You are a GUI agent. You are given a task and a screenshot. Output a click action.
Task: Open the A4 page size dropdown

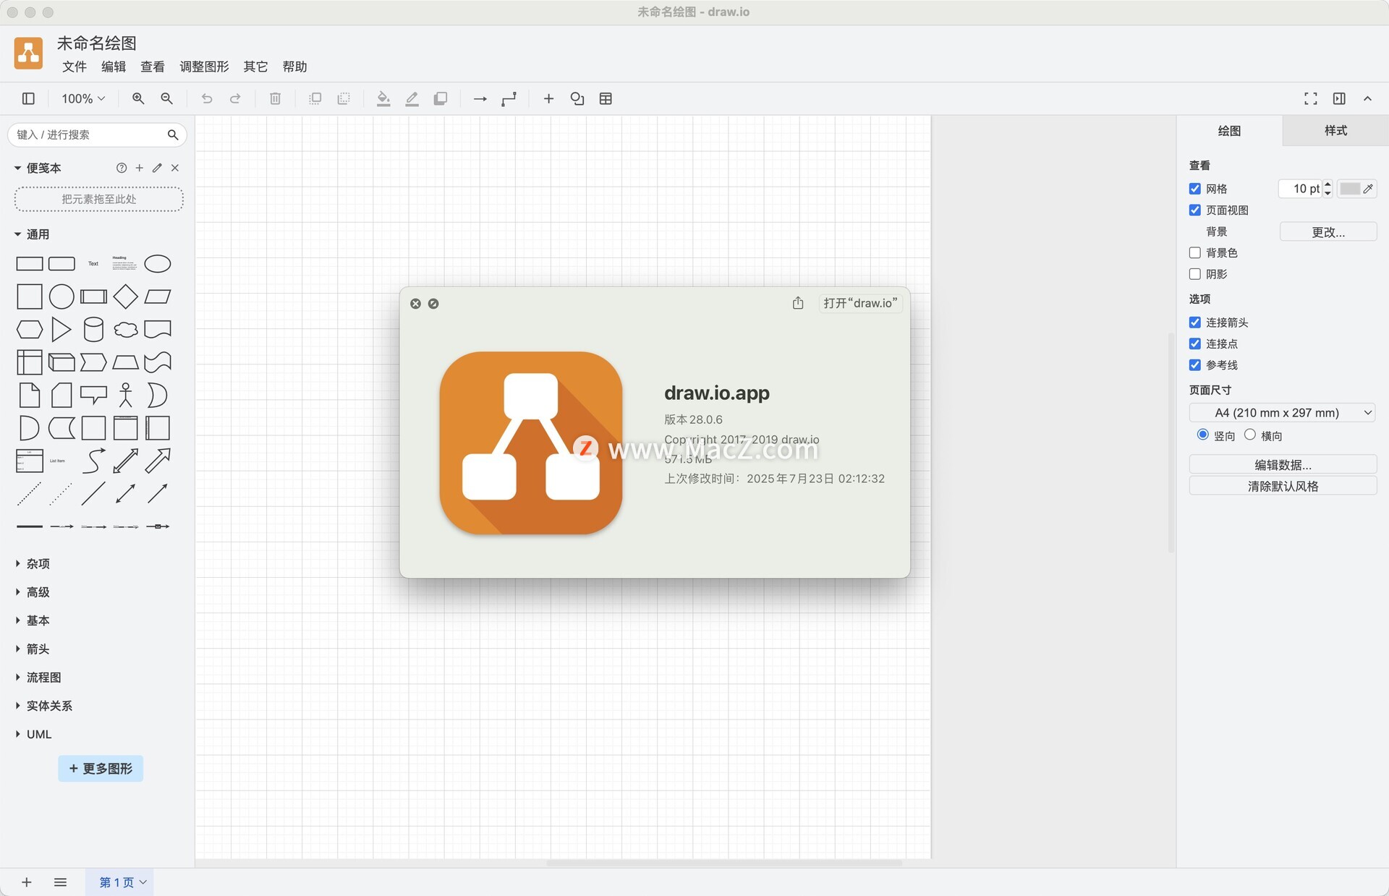click(x=1282, y=412)
